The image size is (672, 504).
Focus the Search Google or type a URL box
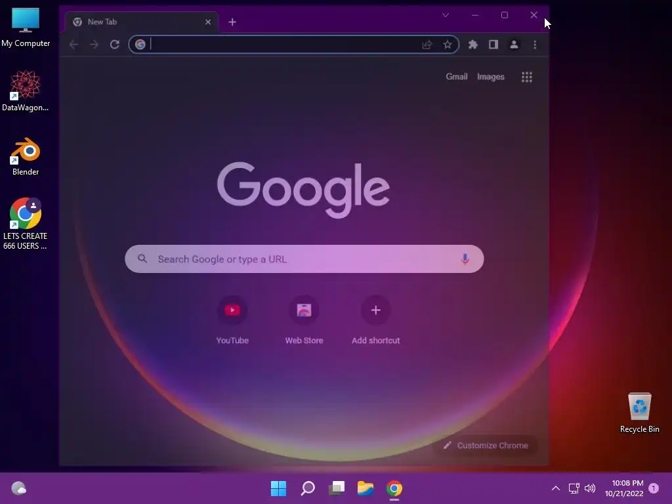(304, 259)
